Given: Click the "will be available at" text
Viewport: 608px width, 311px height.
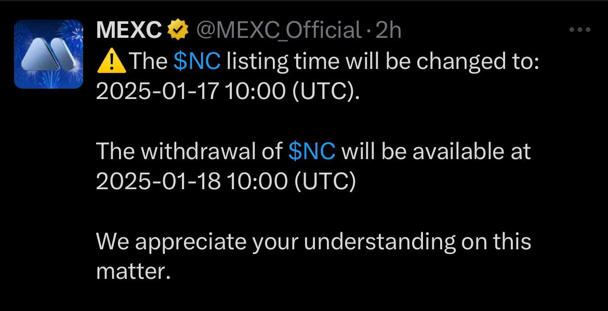Looking at the screenshot, I should (x=435, y=151).
